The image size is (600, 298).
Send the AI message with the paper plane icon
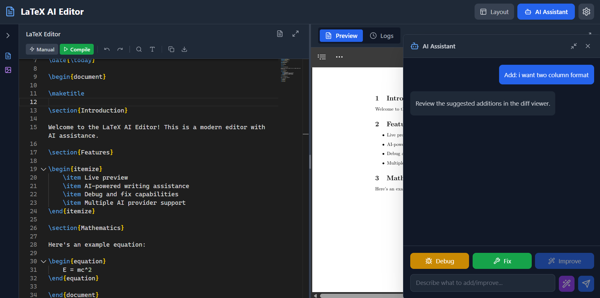(x=586, y=283)
